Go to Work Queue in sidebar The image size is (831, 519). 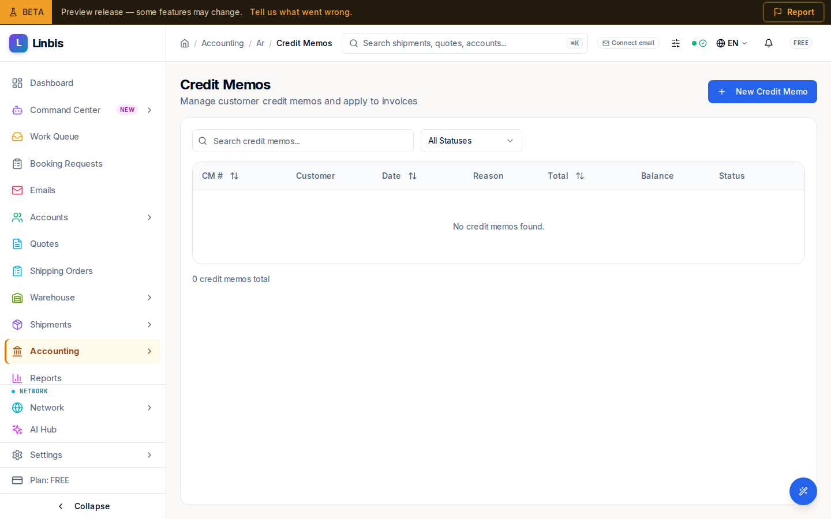(x=83, y=137)
